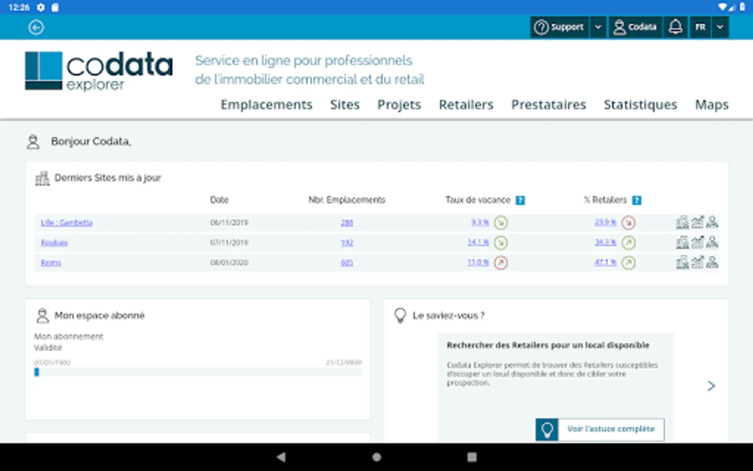
Task: Click retailers trend arrow in Roubaix row
Action: click(x=629, y=243)
